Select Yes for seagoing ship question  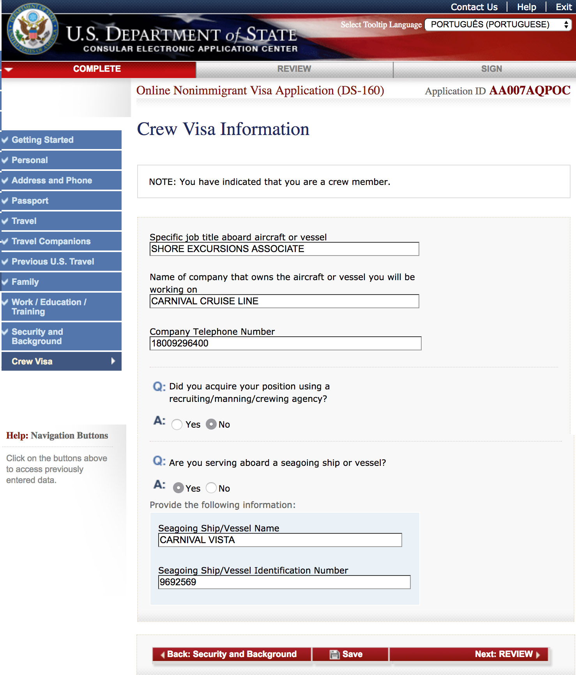pyautogui.click(x=178, y=488)
